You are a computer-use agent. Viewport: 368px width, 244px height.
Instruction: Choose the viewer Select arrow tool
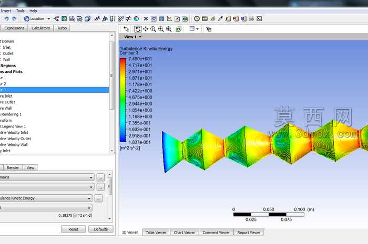[126, 29]
